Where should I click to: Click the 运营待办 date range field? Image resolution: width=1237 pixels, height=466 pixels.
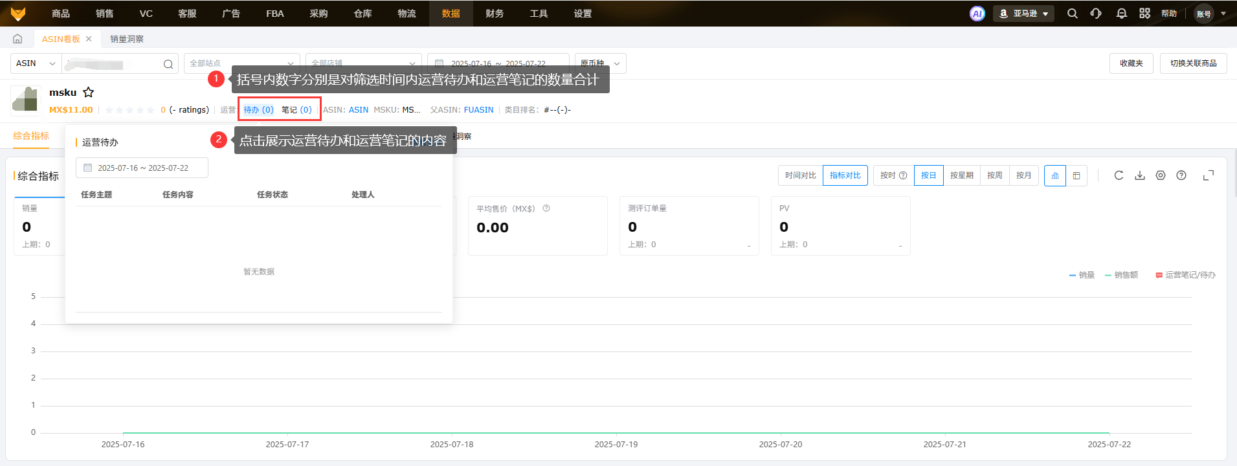(x=142, y=168)
